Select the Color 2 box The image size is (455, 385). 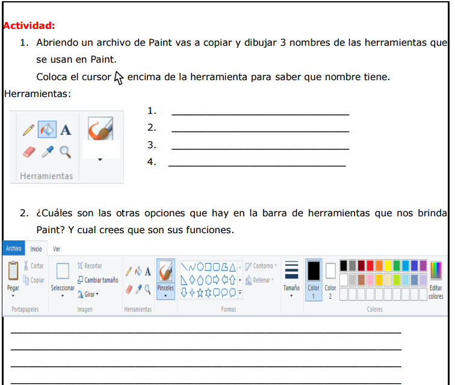click(x=330, y=278)
